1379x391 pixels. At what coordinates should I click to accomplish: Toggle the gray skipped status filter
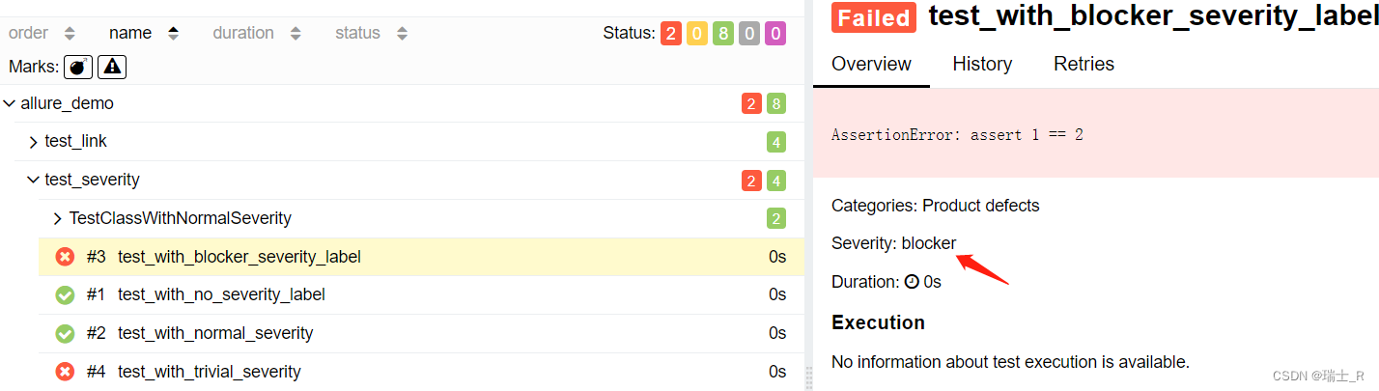(x=748, y=34)
